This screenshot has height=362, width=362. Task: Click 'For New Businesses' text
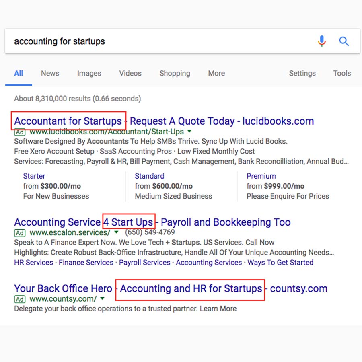[x=56, y=196]
